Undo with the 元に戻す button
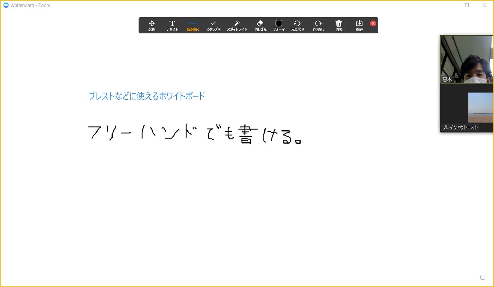 297,26
